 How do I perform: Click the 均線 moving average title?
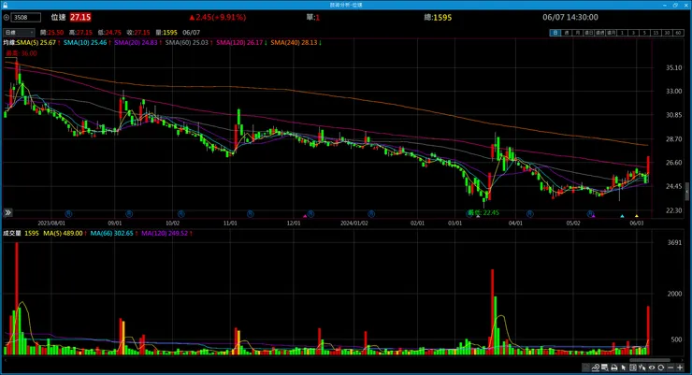(8, 43)
